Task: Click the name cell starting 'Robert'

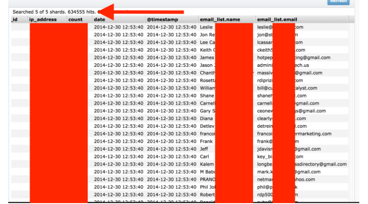Action: [x=207, y=194]
